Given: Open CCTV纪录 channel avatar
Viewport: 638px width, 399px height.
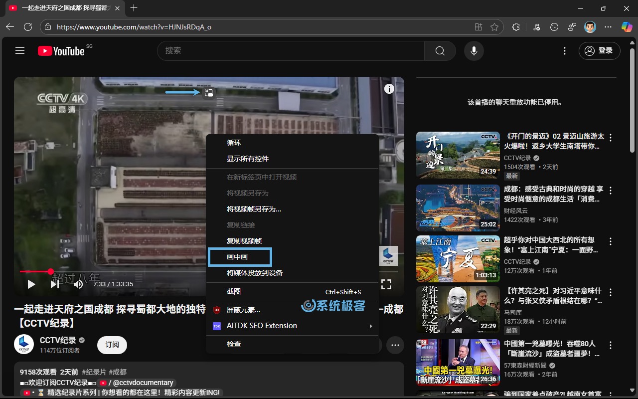Looking at the screenshot, I should click(x=24, y=345).
